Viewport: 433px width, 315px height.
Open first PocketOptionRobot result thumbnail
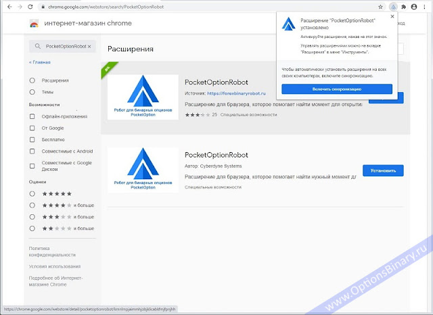[x=143, y=97]
